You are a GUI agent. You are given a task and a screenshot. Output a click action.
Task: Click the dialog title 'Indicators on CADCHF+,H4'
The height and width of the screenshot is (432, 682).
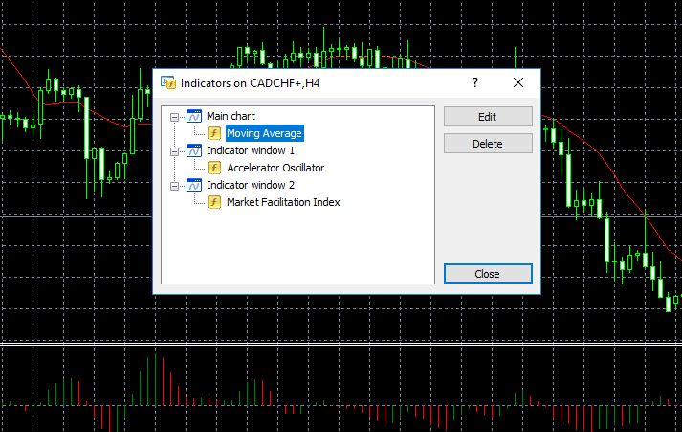point(250,83)
